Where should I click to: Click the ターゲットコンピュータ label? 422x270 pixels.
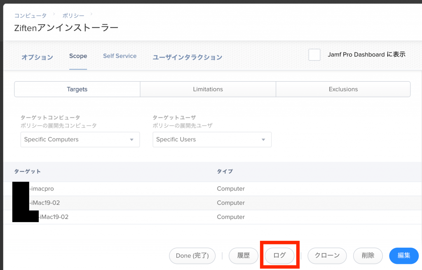[50, 117]
